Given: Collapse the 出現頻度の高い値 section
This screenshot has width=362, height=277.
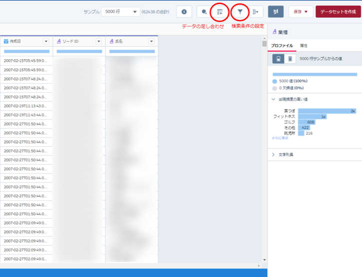Looking at the screenshot, I should tap(273, 99).
